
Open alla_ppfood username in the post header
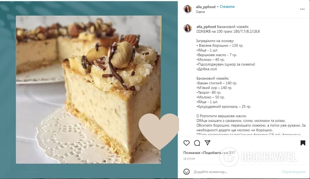coord(205,7)
